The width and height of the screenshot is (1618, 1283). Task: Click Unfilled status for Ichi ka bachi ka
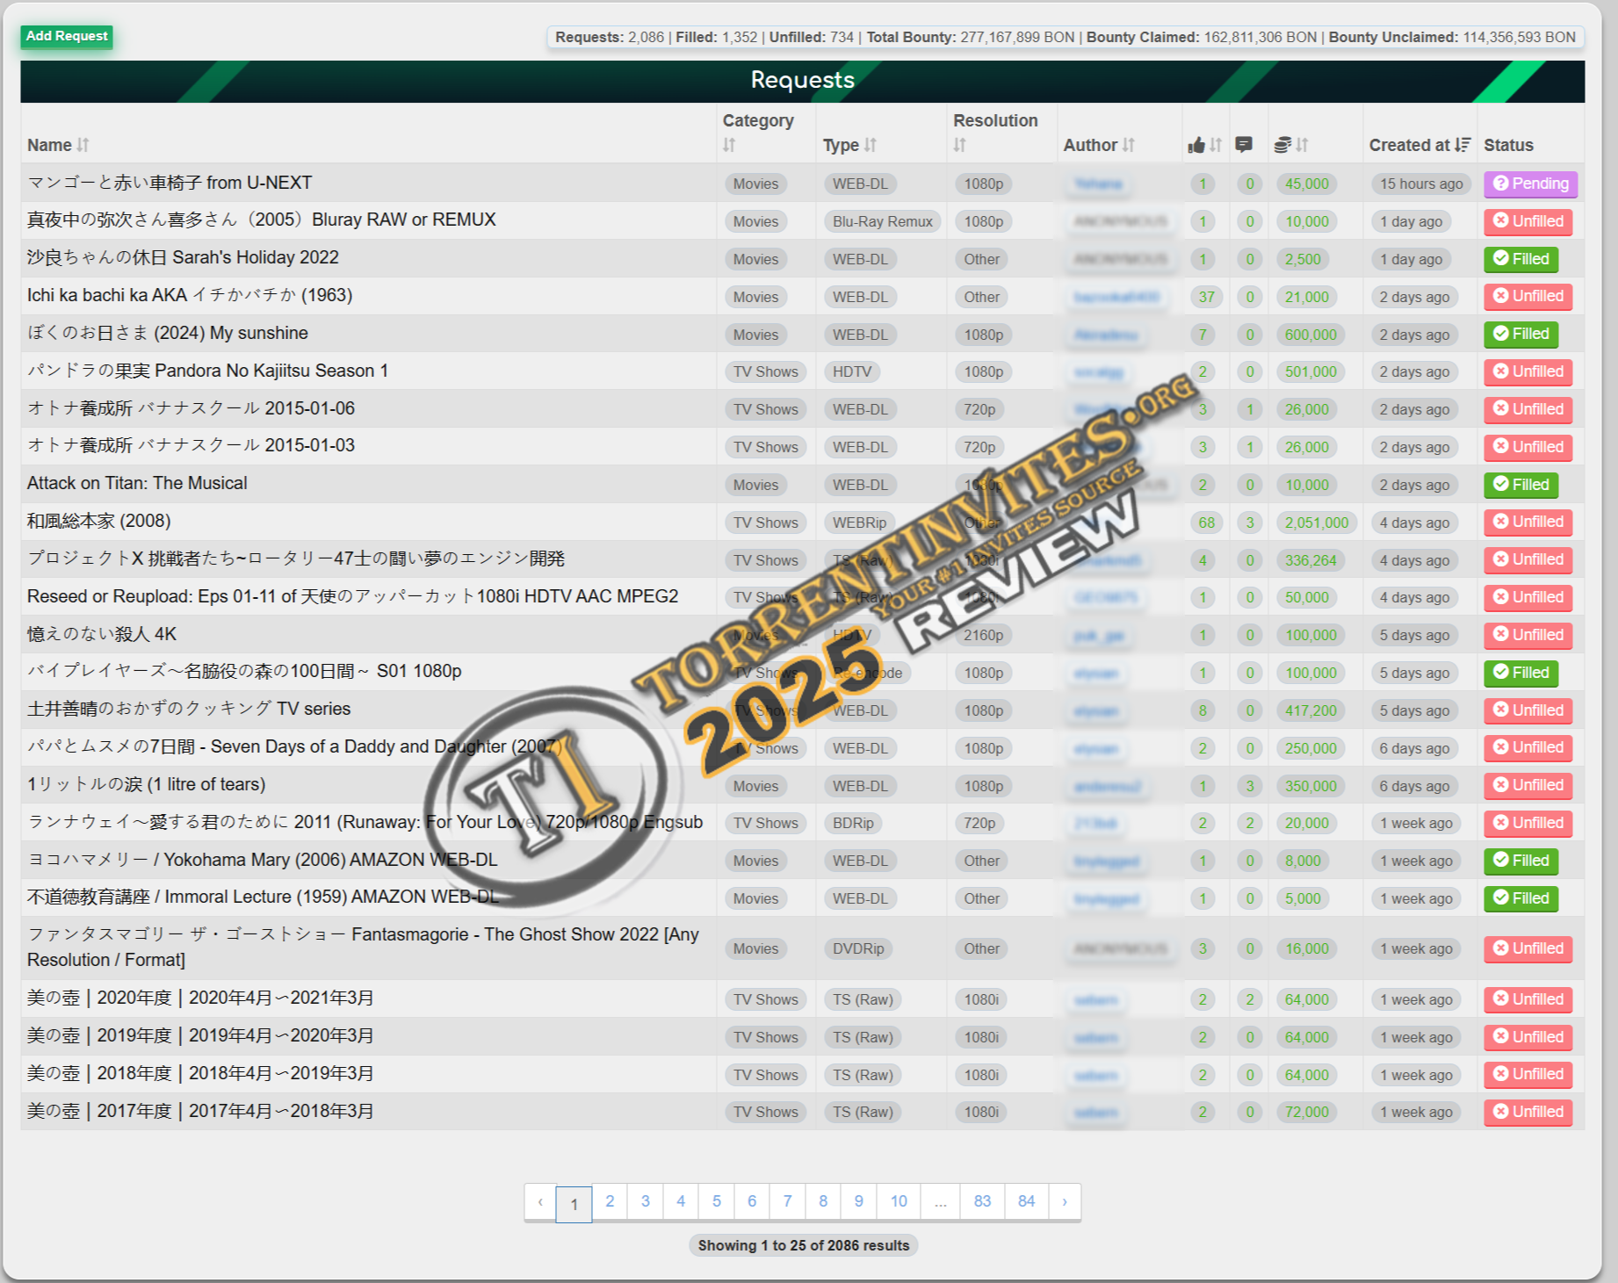[x=1528, y=296]
